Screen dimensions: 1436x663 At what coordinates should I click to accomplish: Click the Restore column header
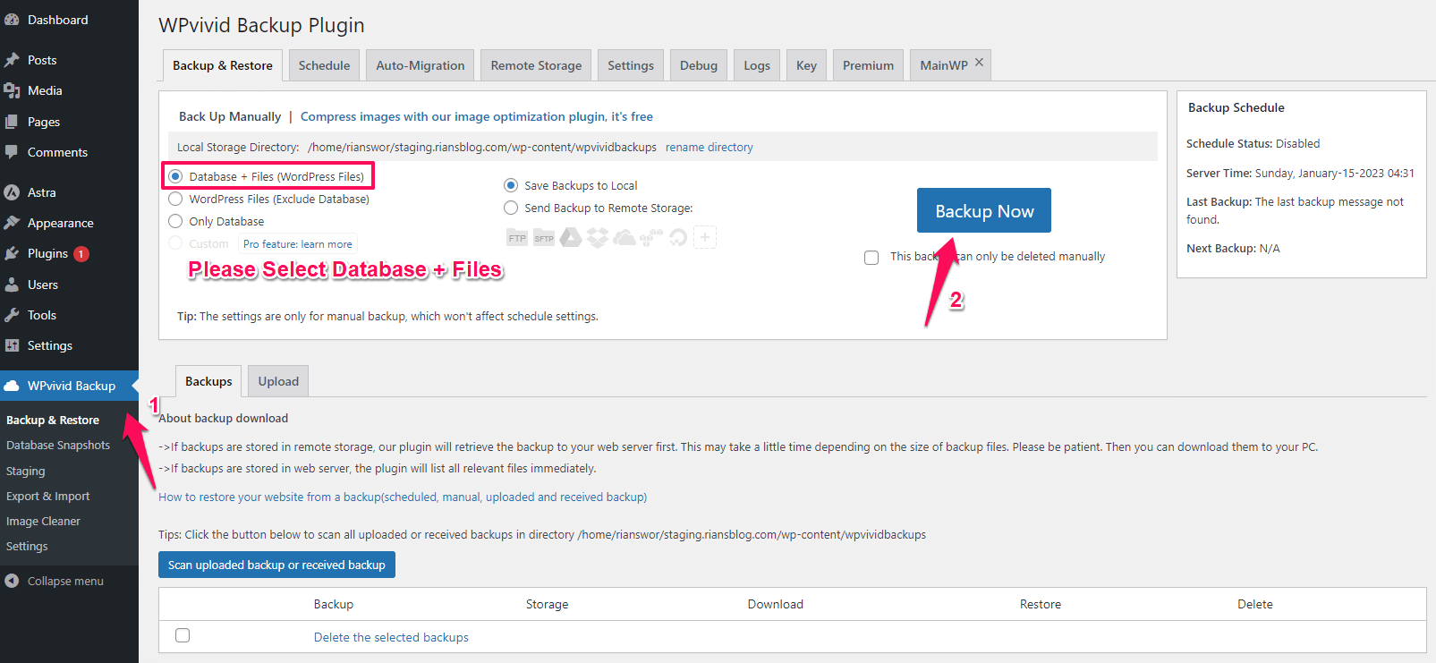[1041, 604]
